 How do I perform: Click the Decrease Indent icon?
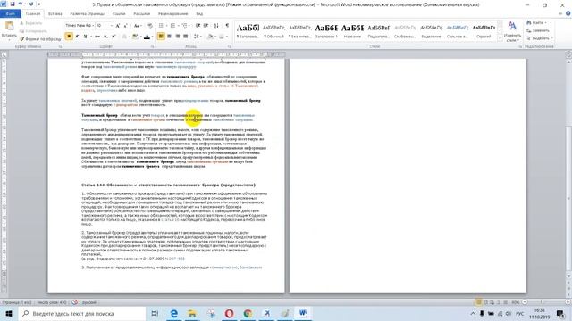[198, 26]
